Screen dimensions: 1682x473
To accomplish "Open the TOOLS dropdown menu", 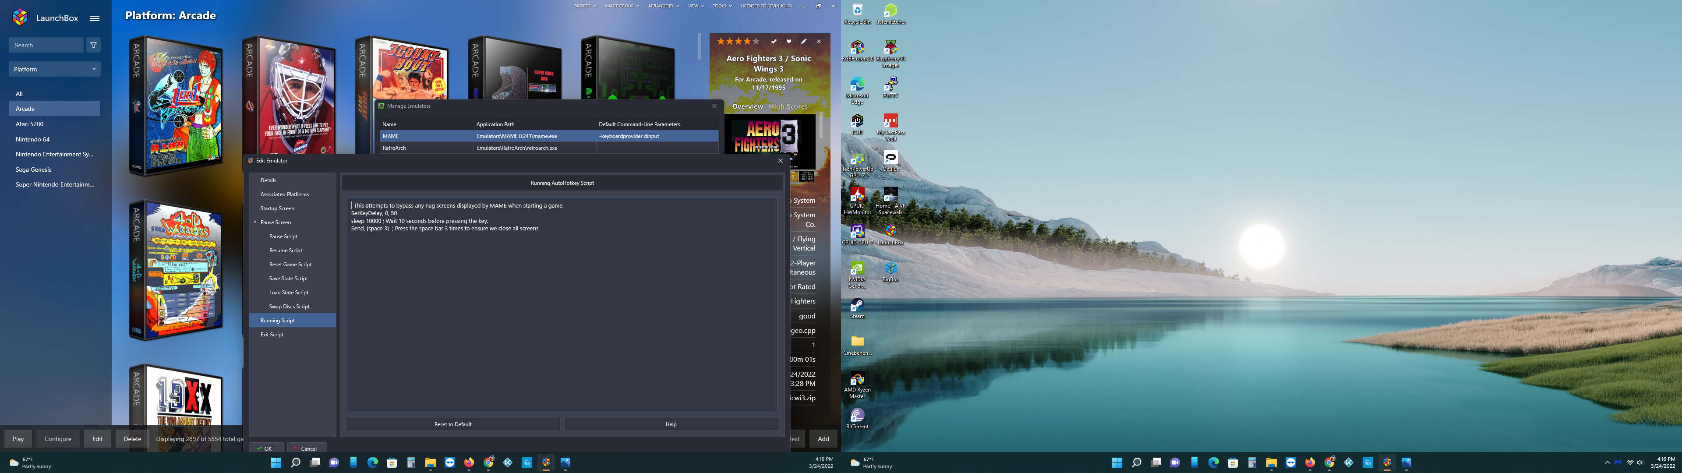I will pos(722,6).
